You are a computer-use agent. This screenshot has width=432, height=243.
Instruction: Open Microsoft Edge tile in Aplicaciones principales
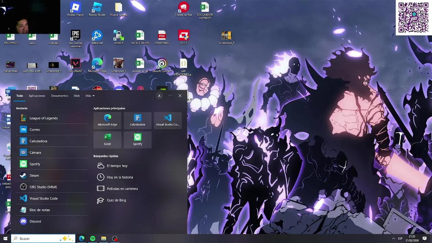pyautogui.click(x=107, y=120)
